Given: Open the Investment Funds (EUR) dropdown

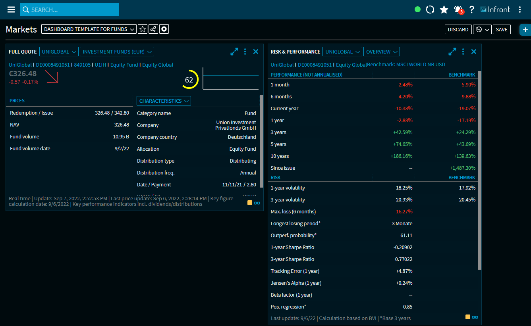Looking at the screenshot, I should [x=117, y=52].
